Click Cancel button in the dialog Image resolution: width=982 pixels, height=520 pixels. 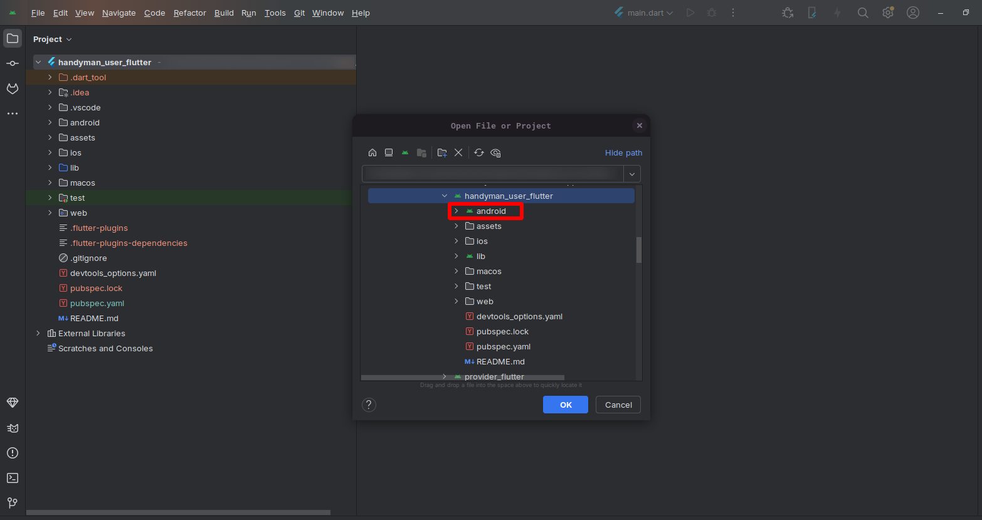(x=618, y=405)
